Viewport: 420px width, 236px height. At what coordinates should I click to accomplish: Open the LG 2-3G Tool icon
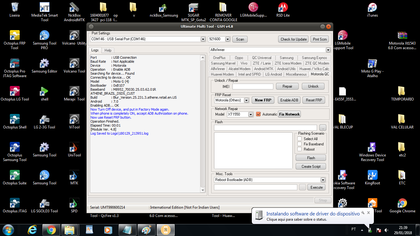pos(45,122)
